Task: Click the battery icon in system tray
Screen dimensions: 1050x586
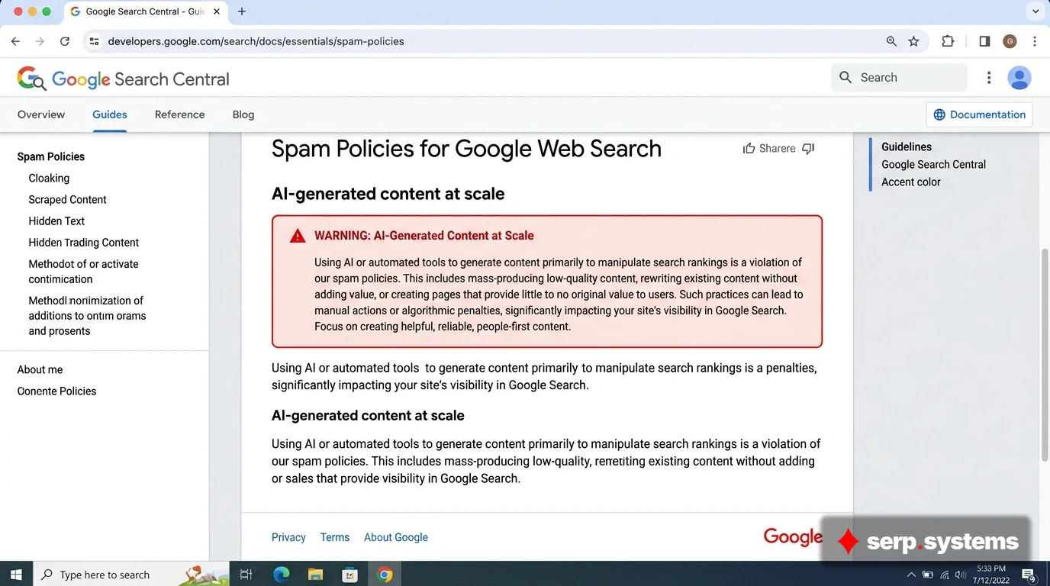Action: 928,575
